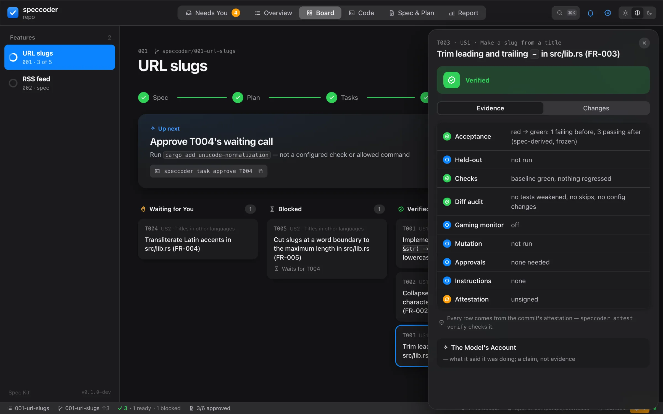Click the green Verified shield badge icon
The width and height of the screenshot is (663, 414).
(451, 80)
